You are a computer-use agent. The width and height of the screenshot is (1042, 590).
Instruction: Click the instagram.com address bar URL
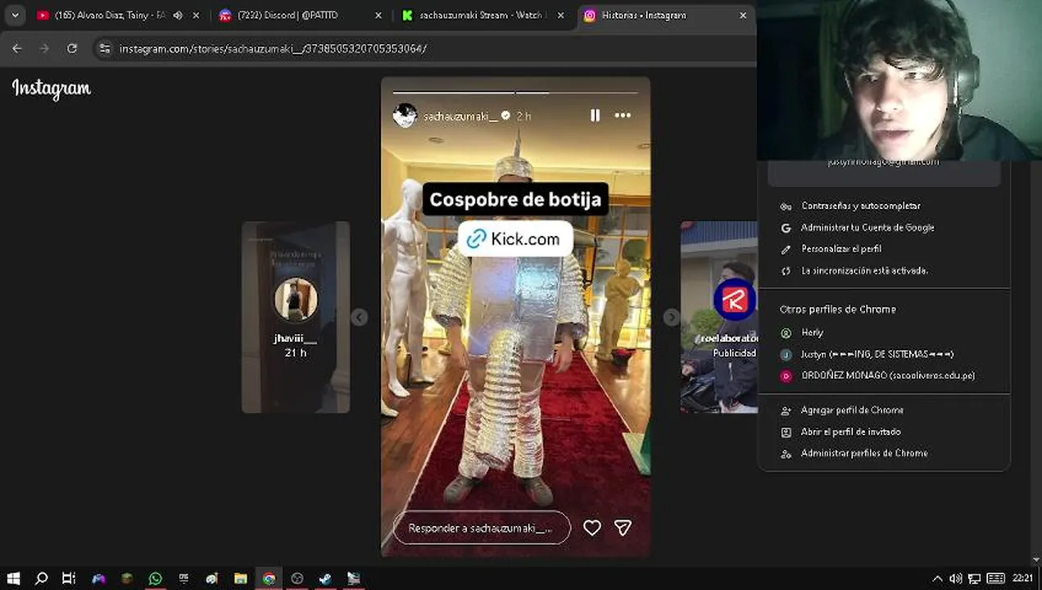point(273,48)
